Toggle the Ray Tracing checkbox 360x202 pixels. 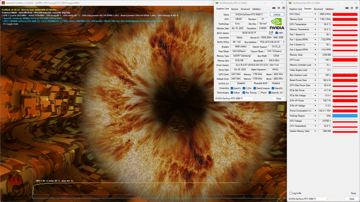244,93
